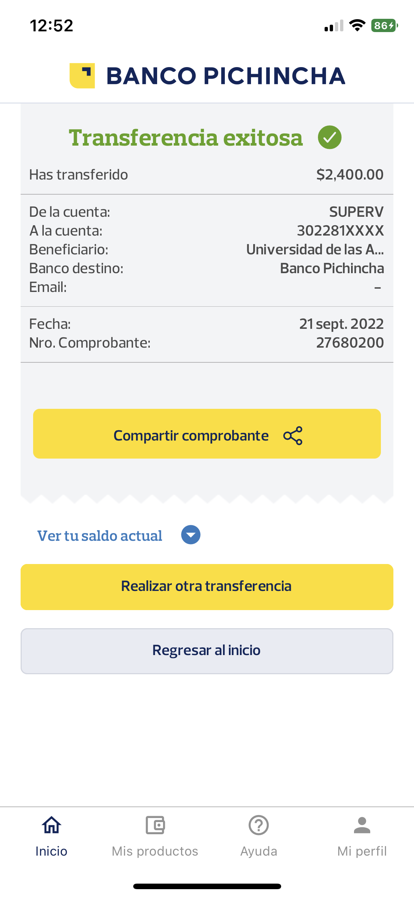Tap Regresar al inicio button
The height and width of the screenshot is (898, 414).
[207, 651]
